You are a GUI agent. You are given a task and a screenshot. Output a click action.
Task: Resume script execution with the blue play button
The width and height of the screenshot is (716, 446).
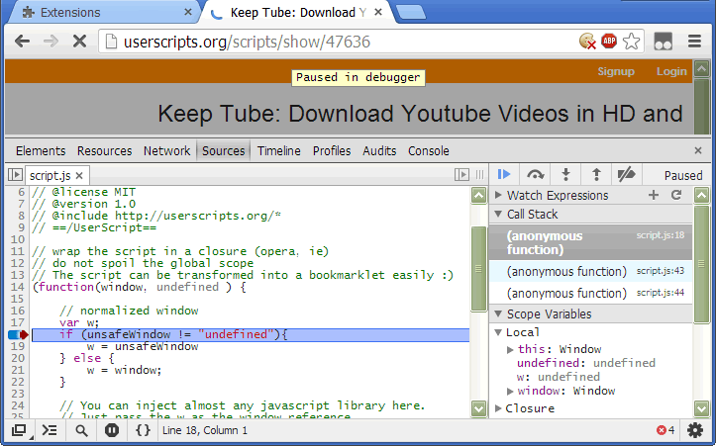(x=504, y=175)
